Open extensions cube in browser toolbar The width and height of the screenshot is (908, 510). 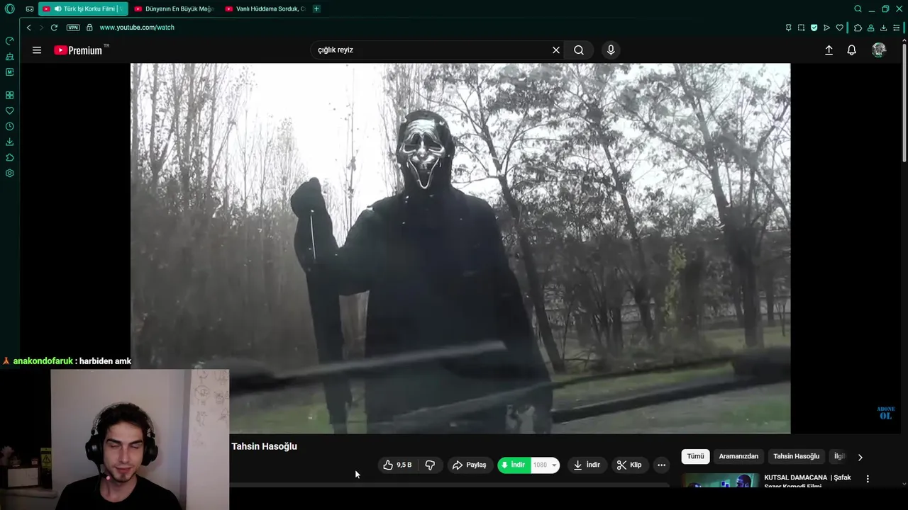tap(858, 28)
